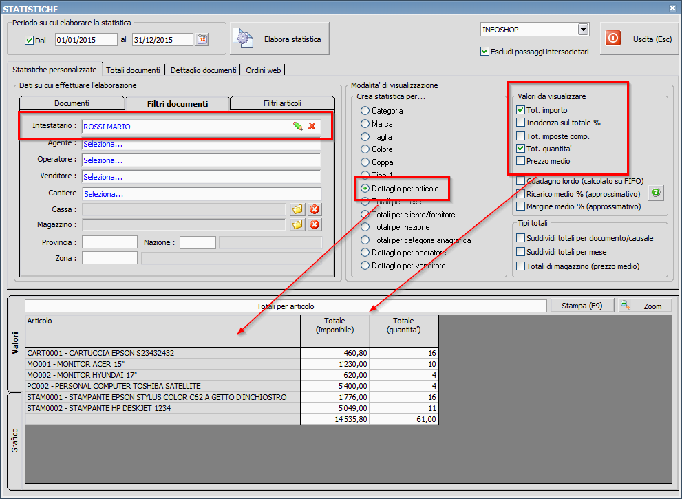Uncheck Escludi passaggi intersocietari
This screenshot has width=682, height=499.
[484, 52]
